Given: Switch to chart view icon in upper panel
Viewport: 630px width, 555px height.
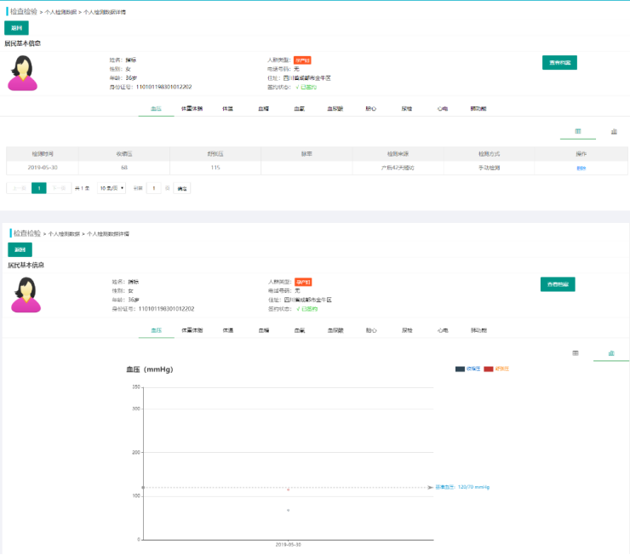Looking at the screenshot, I should 614,131.
